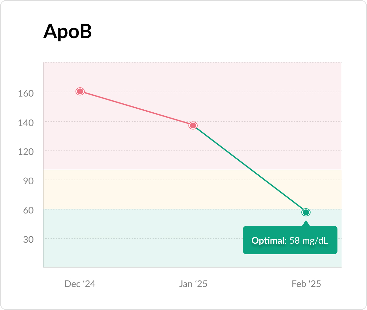This screenshot has height=310, width=367.
Task: Click the ApoB chart title
Action: (67, 32)
